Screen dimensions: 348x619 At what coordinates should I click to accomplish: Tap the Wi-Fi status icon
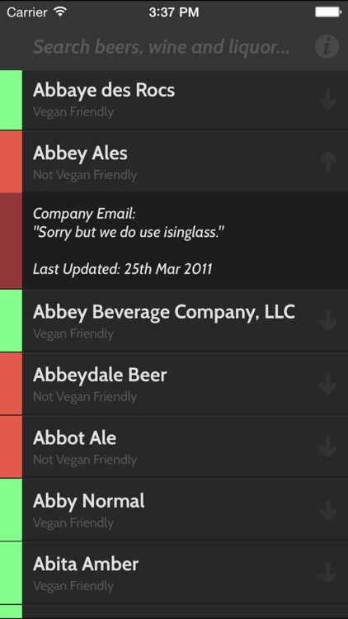point(60,12)
